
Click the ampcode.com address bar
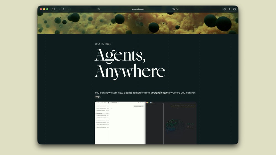(x=138, y=9)
